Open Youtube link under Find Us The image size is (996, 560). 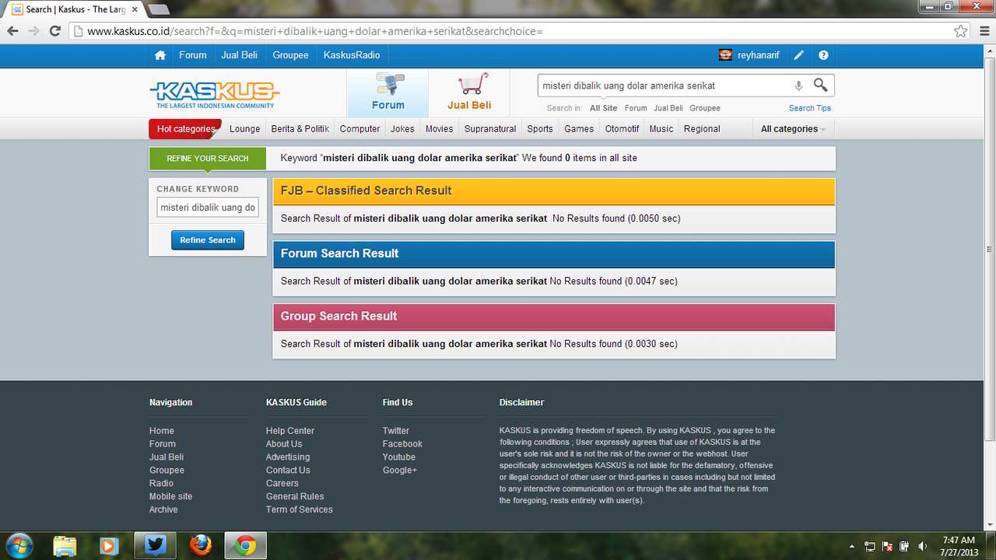tap(399, 457)
